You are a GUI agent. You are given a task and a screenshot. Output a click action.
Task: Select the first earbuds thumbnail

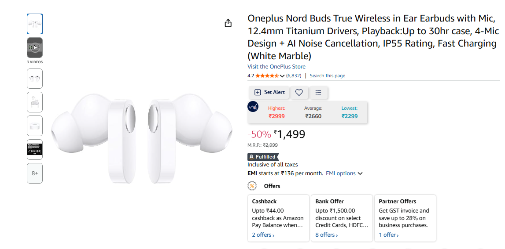35,24
